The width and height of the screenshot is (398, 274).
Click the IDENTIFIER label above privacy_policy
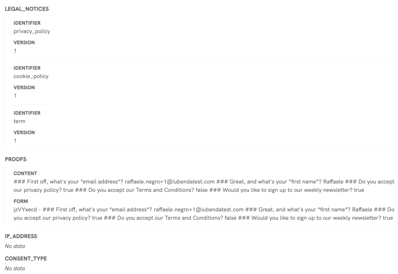[x=27, y=23]
